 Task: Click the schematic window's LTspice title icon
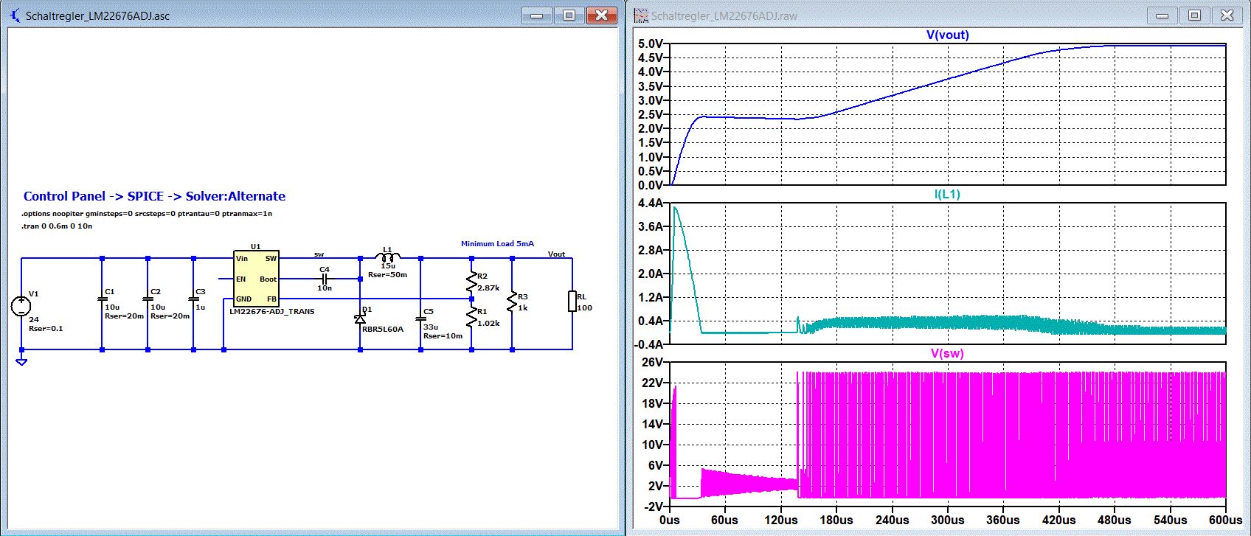tap(15, 15)
